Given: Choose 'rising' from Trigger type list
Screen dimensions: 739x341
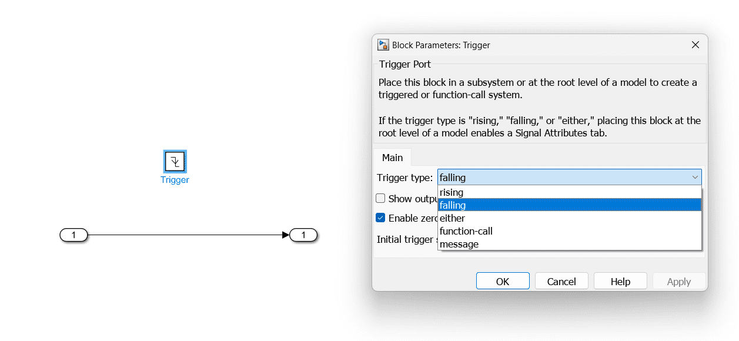Looking at the screenshot, I should point(452,192).
